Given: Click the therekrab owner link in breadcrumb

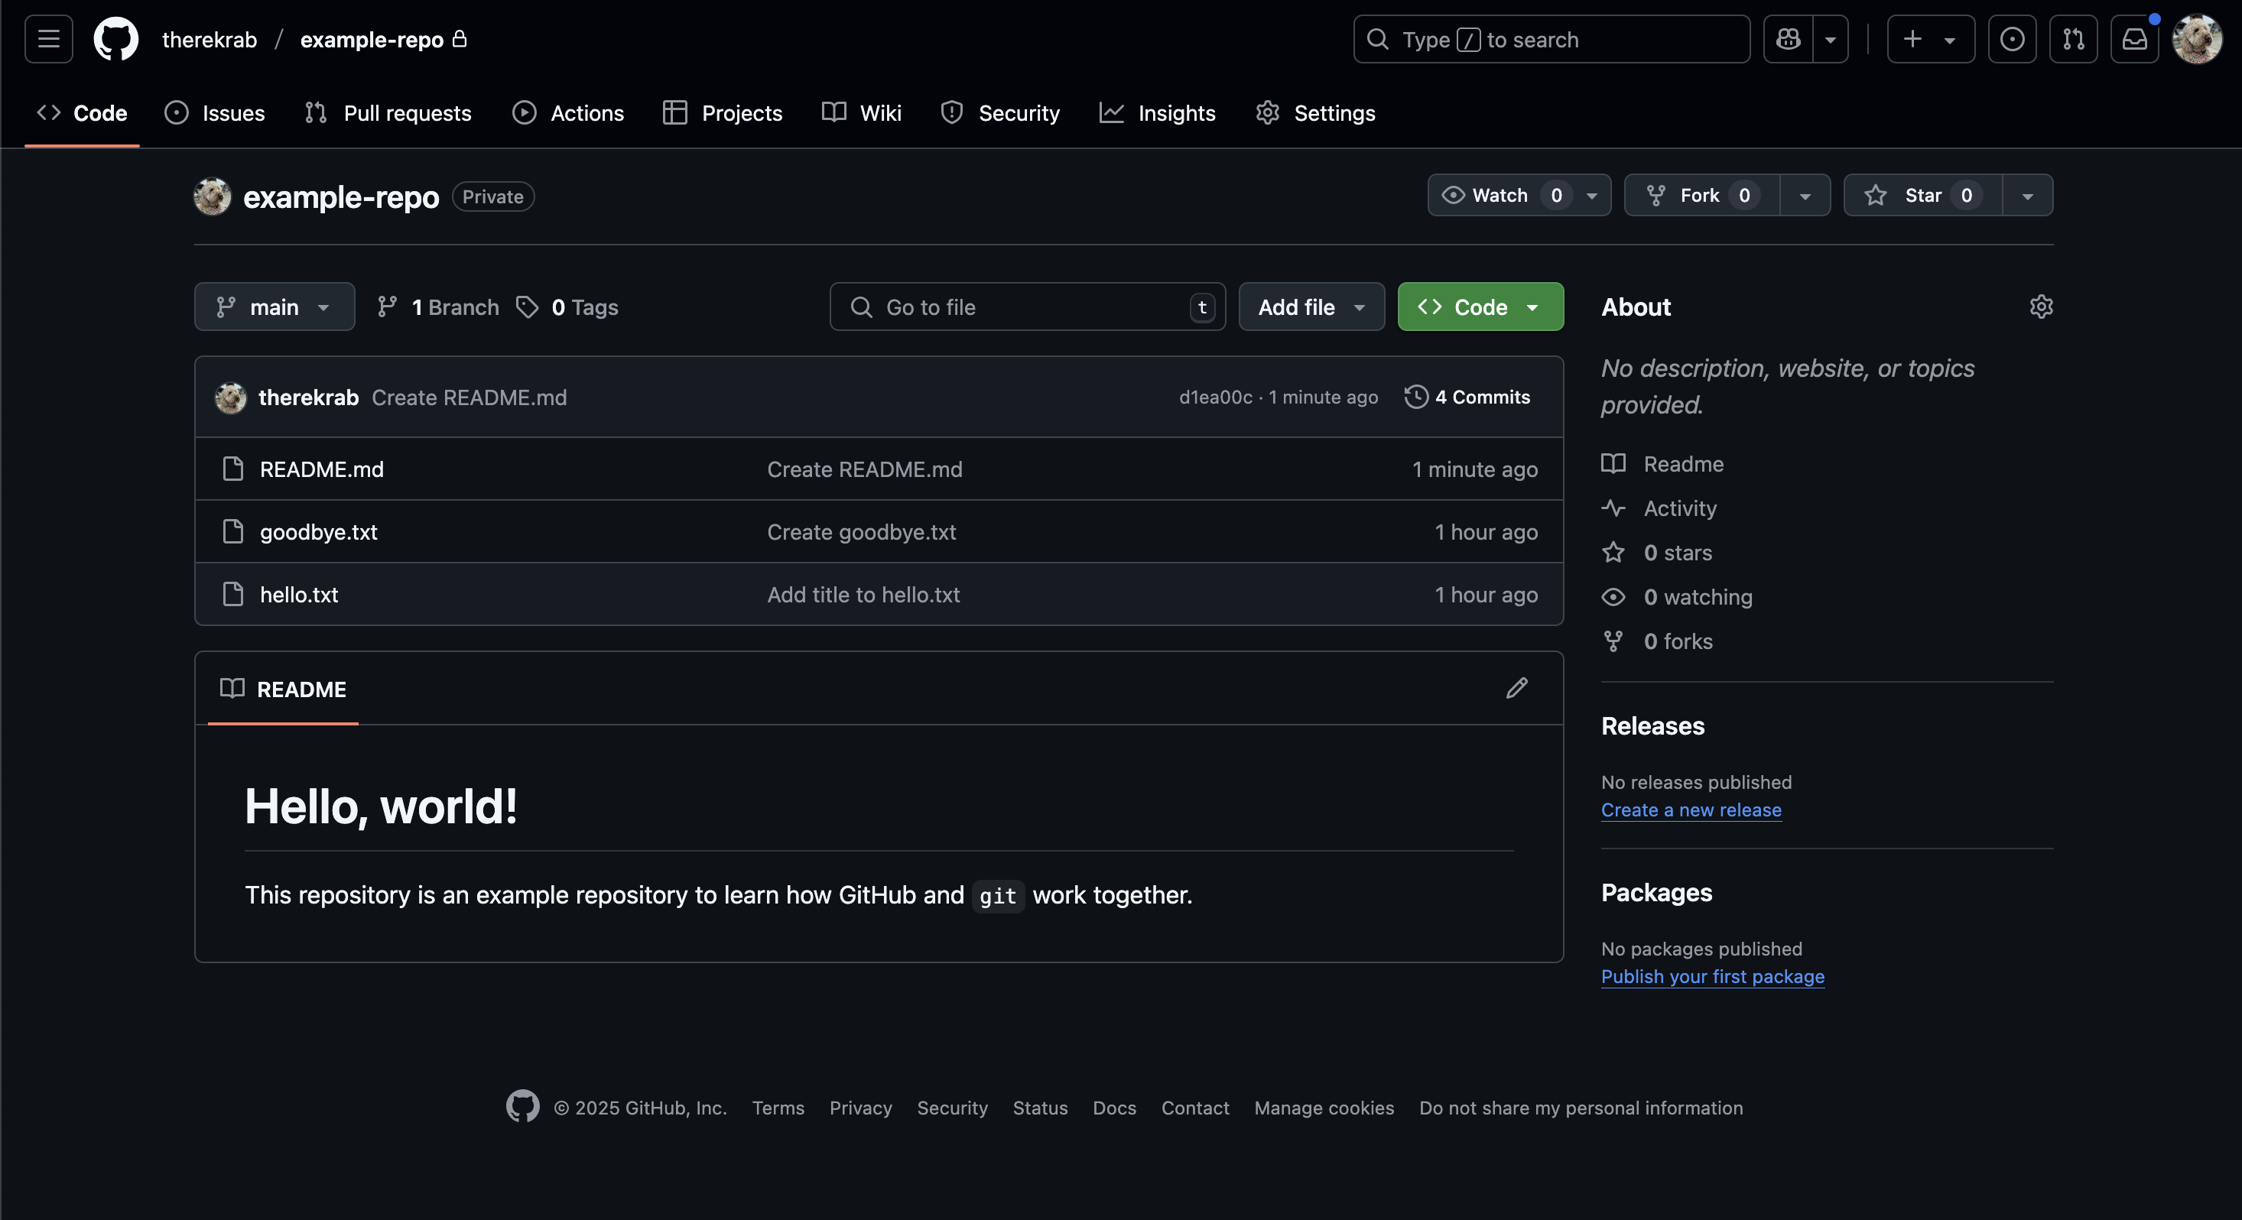Looking at the screenshot, I should [x=210, y=40].
